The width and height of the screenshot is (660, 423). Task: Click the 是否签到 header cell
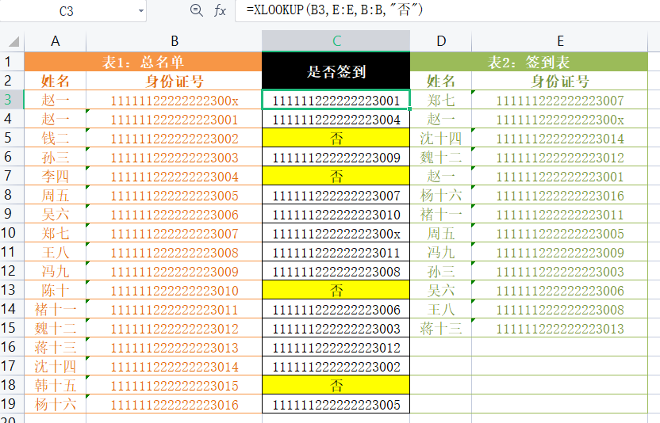336,71
